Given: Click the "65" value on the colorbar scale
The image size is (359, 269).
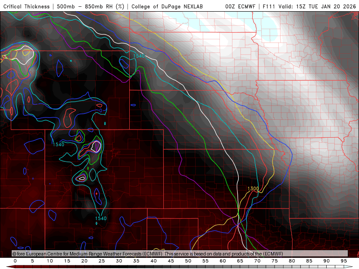Looking at the screenshot, I should (240, 261).
